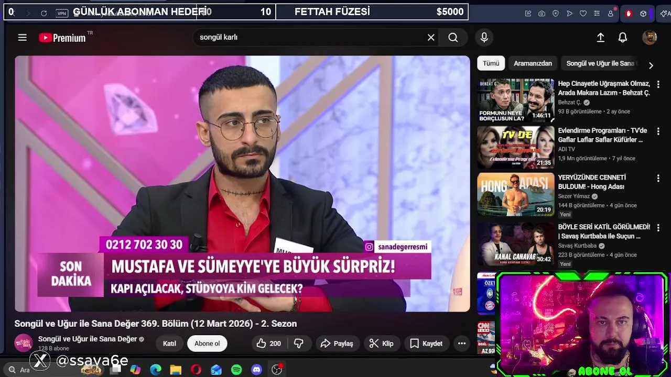This screenshot has width=671, height=377.
Task: Open the red hand extension icon
Action: tap(629, 14)
